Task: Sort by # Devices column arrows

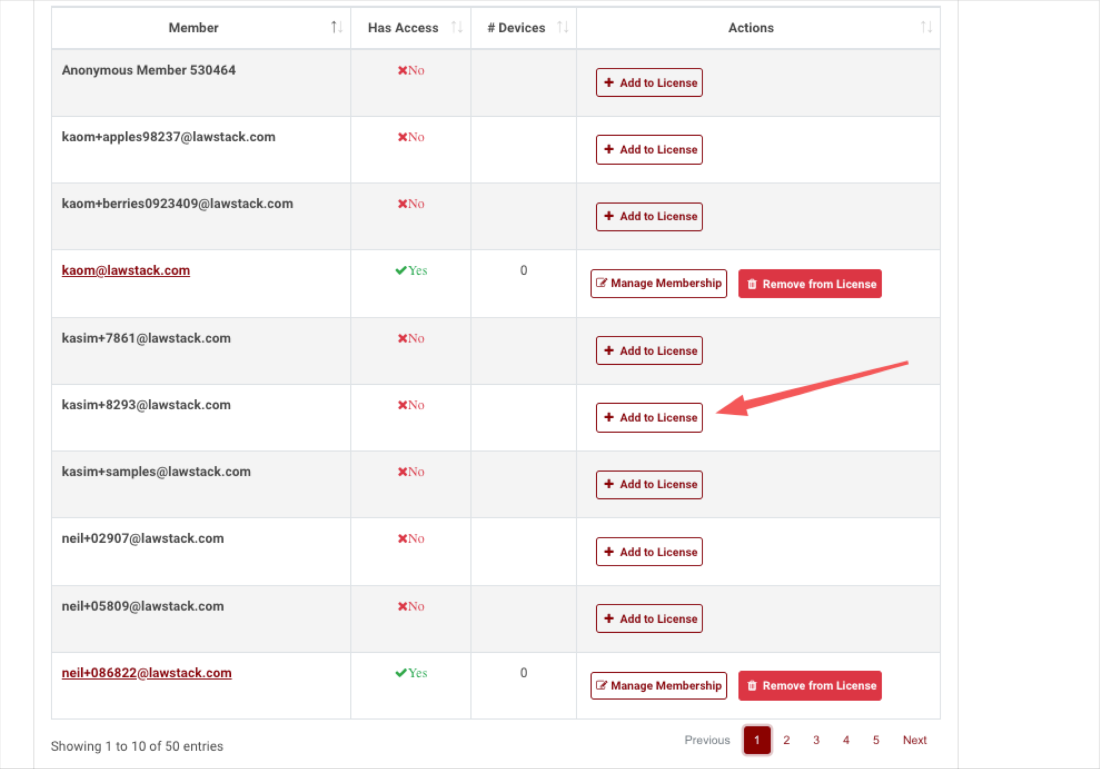Action: click(x=563, y=27)
